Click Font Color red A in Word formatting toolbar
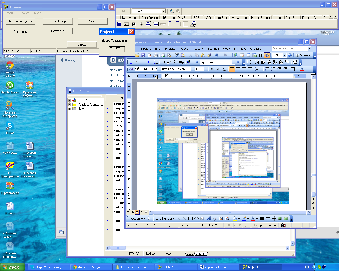 pos(302,69)
